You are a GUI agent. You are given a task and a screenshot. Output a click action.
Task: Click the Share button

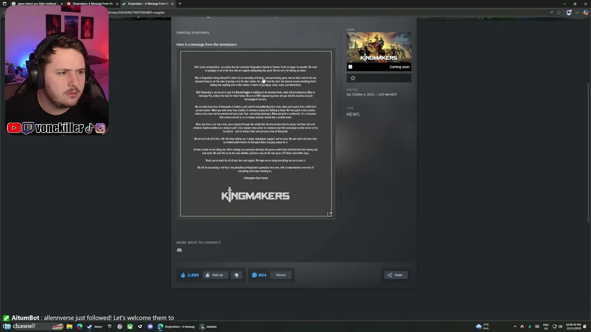[395, 275]
